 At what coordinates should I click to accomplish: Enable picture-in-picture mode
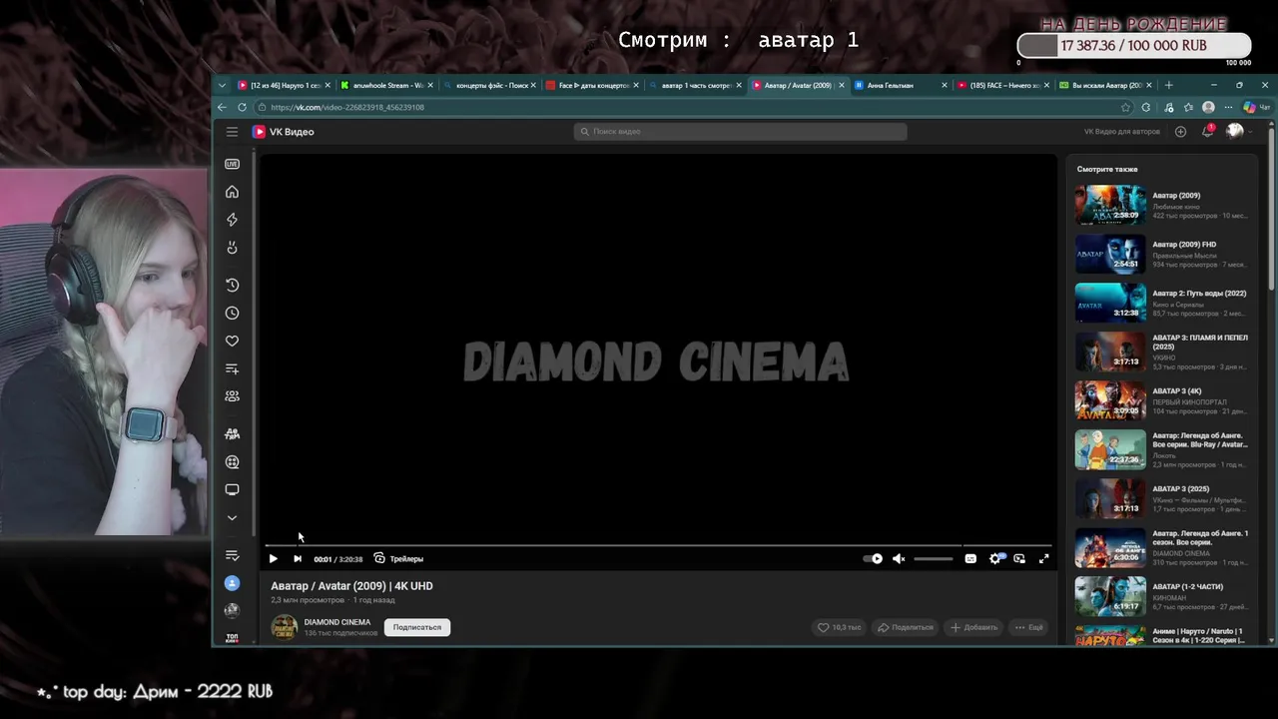pos(1019,559)
